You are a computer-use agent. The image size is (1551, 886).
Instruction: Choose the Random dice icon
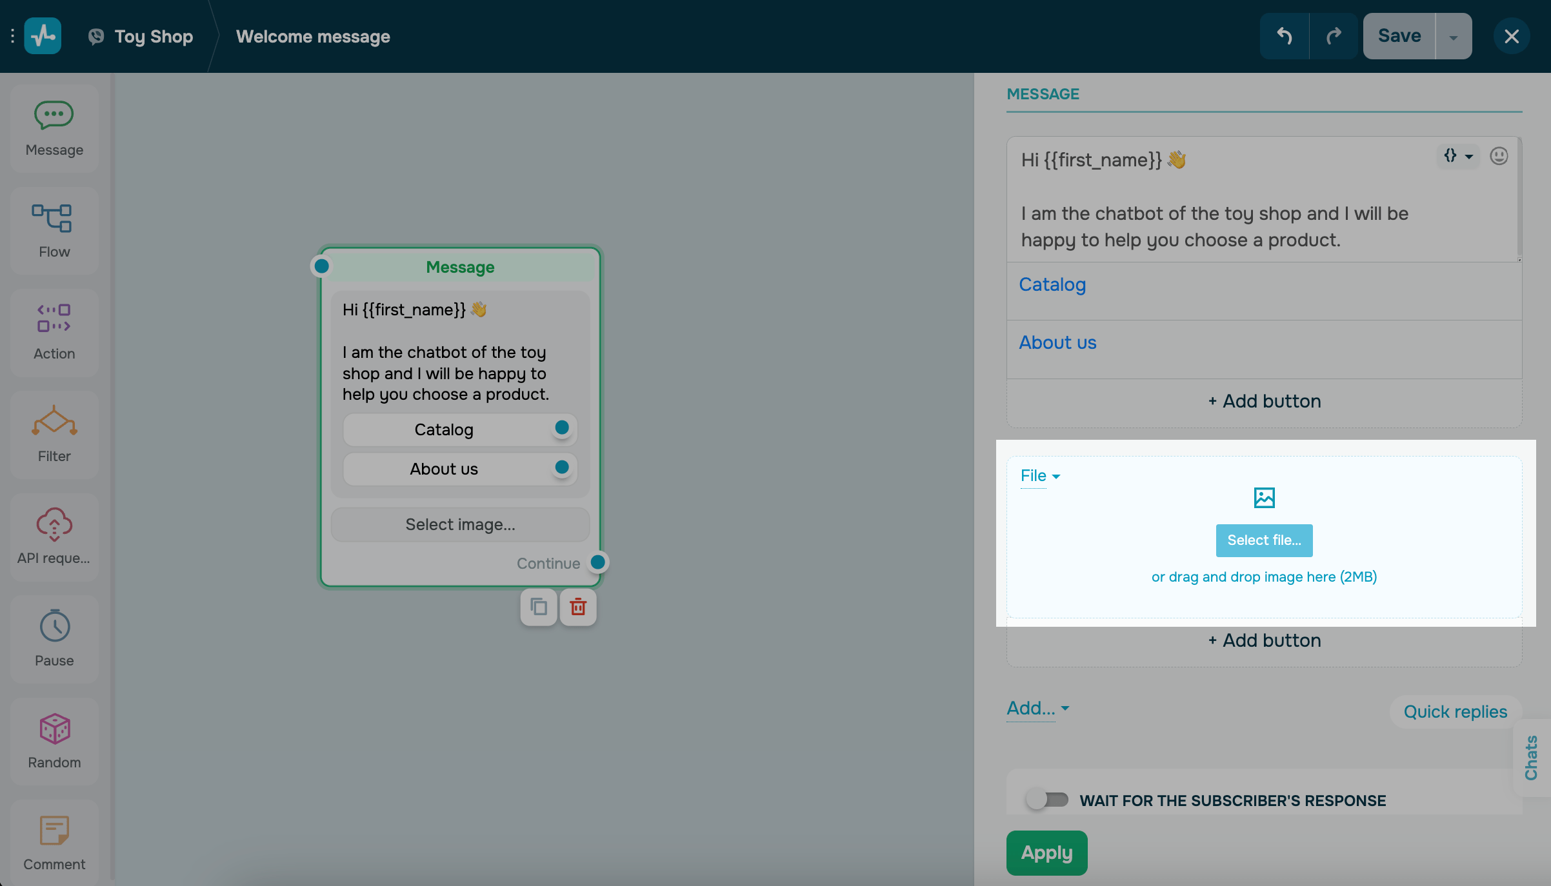[x=54, y=729]
